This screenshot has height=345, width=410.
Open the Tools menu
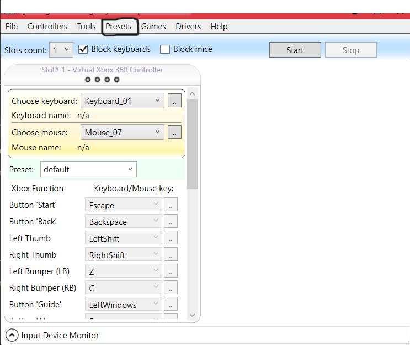click(x=86, y=27)
